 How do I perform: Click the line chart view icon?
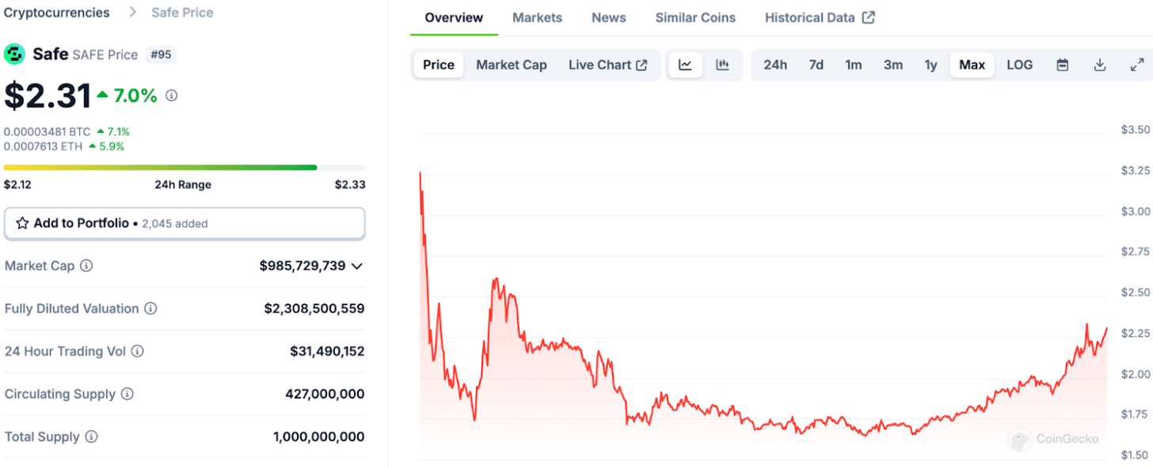coord(686,65)
